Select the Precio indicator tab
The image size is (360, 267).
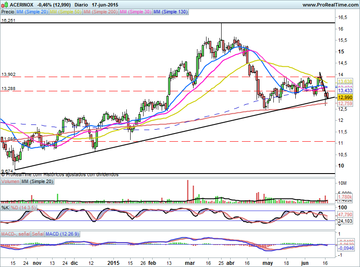tap(8, 12)
